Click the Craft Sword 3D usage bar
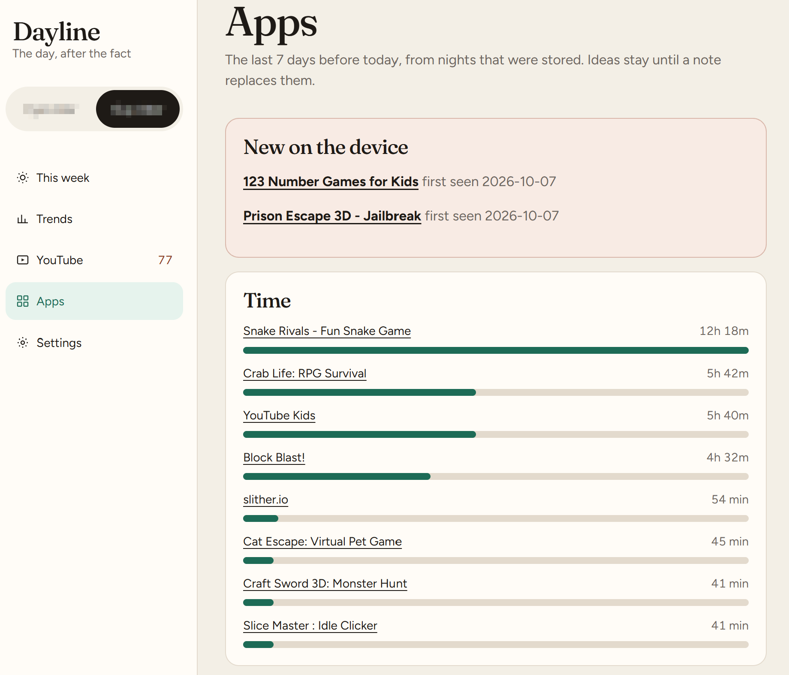The image size is (789, 675). click(496, 603)
